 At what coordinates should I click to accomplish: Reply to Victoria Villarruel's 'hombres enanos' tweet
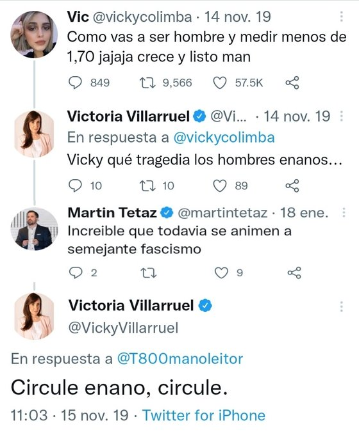point(75,186)
